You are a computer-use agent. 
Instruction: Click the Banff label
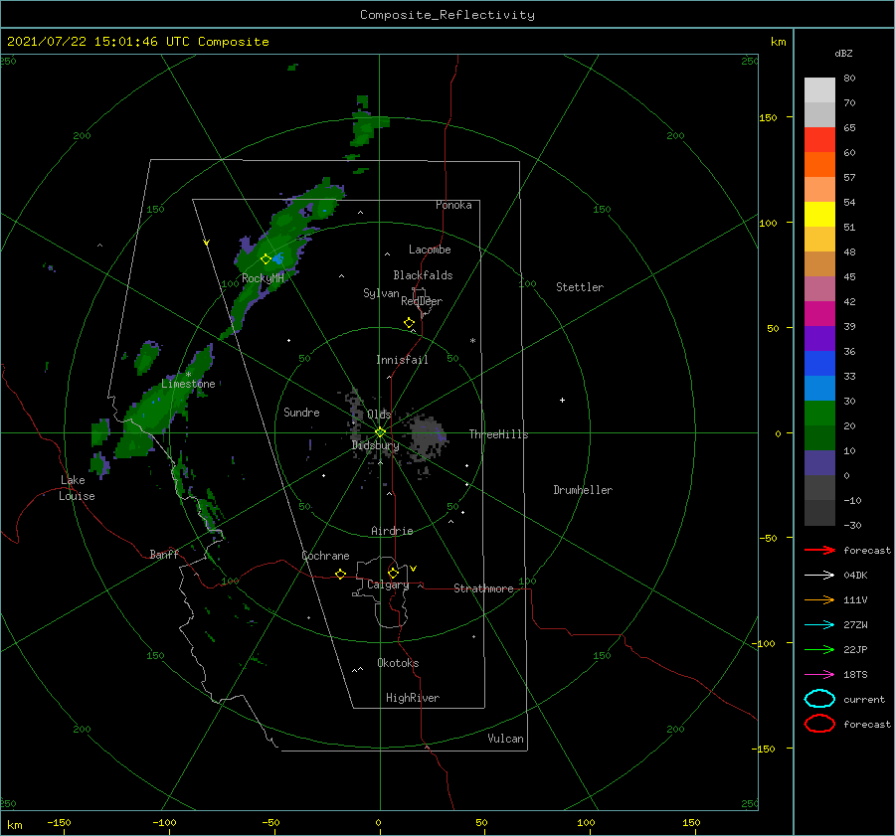(164, 555)
